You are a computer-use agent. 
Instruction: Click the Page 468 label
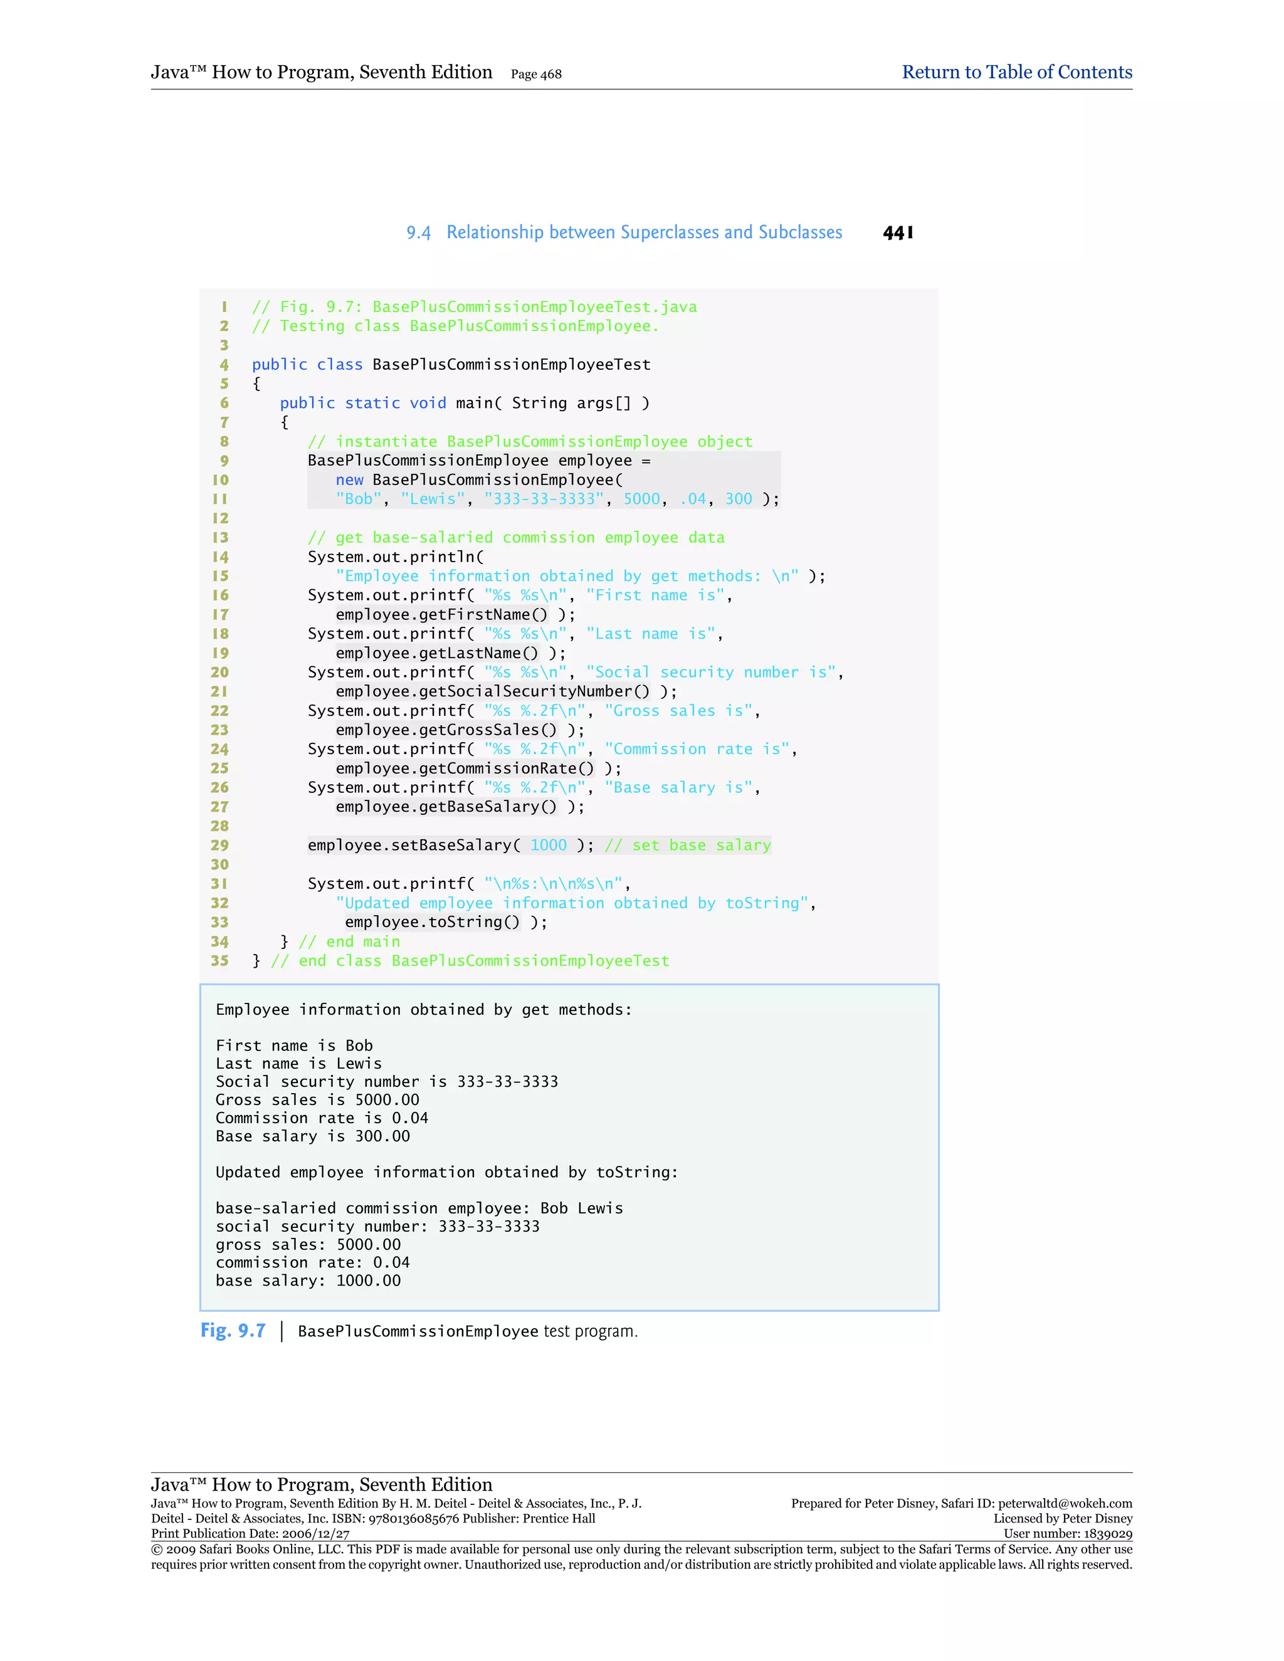pyautogui.click(x=535, y=75)
